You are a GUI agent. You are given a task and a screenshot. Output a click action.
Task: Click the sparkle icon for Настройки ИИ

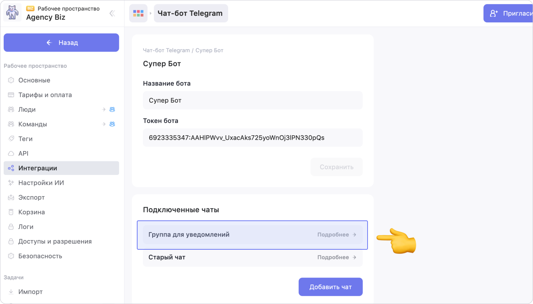[x=11, y=183]
